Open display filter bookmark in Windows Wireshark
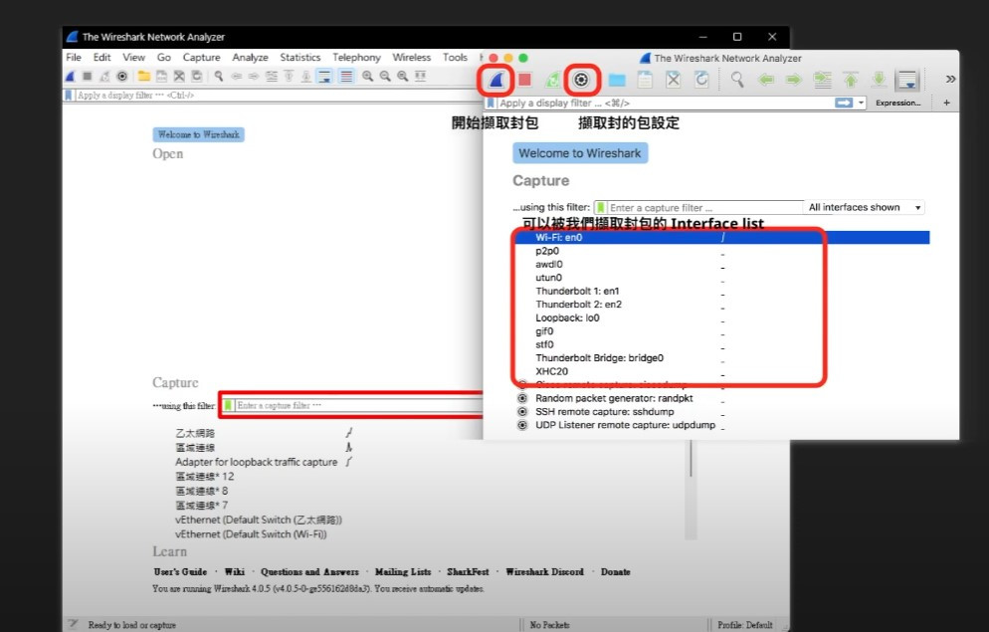 (68, 96)
